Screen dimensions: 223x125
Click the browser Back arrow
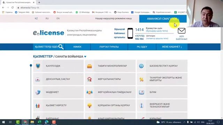[3, 8]
